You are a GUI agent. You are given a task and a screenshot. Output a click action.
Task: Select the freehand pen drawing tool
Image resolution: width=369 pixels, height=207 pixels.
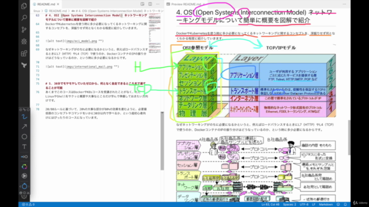click(x=24, y=117)
